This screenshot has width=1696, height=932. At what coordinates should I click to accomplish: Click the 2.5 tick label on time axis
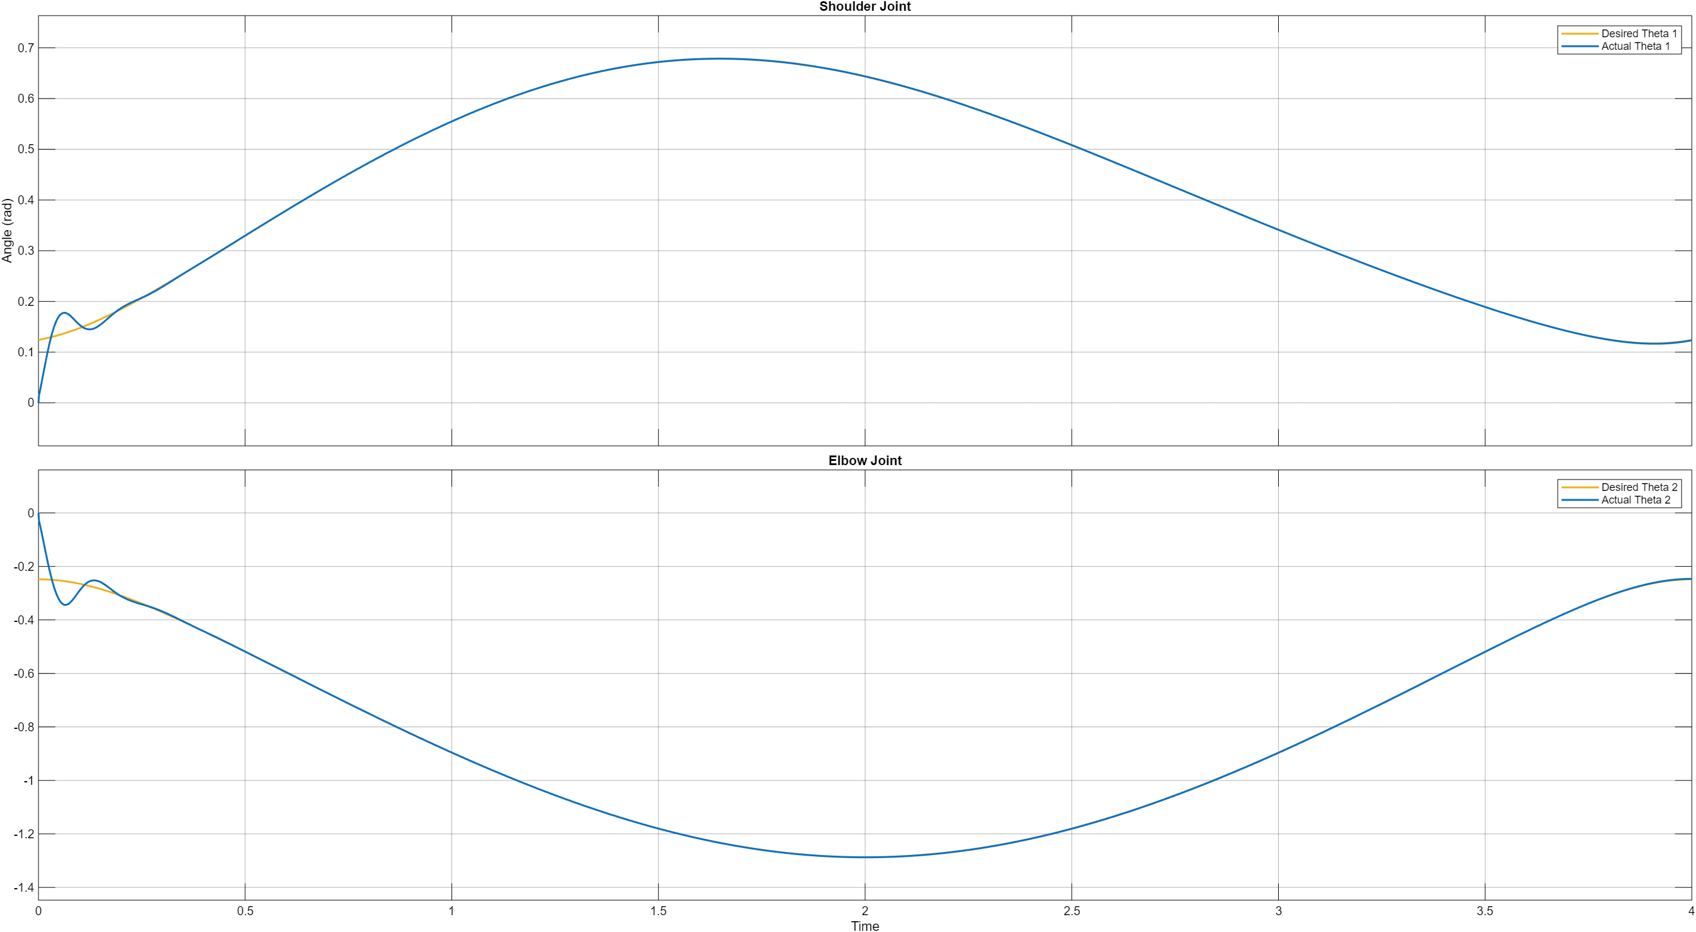pyautogui.click(x=1071, y=911)
